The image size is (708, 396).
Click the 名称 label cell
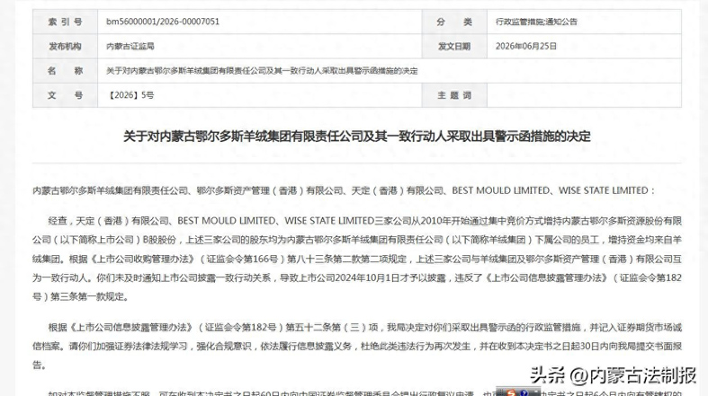pyautogui.click(x=65, y=71)
